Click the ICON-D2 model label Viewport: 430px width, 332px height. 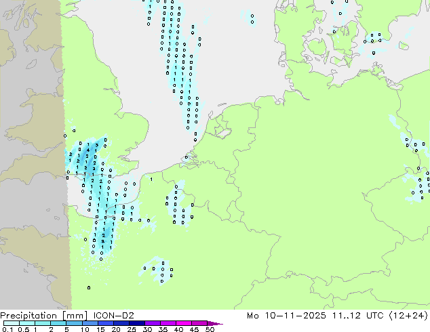click(113, 316)
